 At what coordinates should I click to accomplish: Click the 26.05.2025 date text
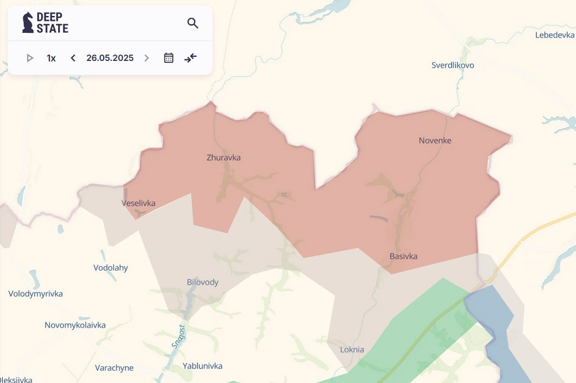pos(110,58)
